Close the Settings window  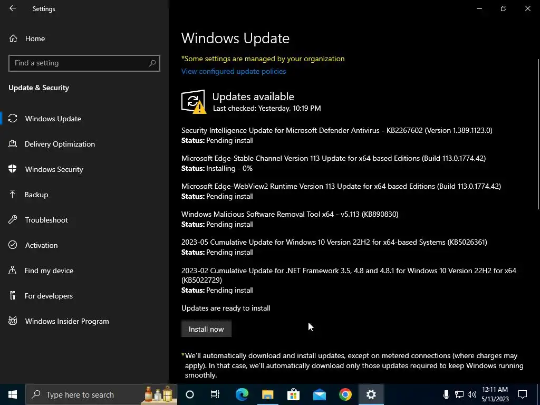(527, 8)
